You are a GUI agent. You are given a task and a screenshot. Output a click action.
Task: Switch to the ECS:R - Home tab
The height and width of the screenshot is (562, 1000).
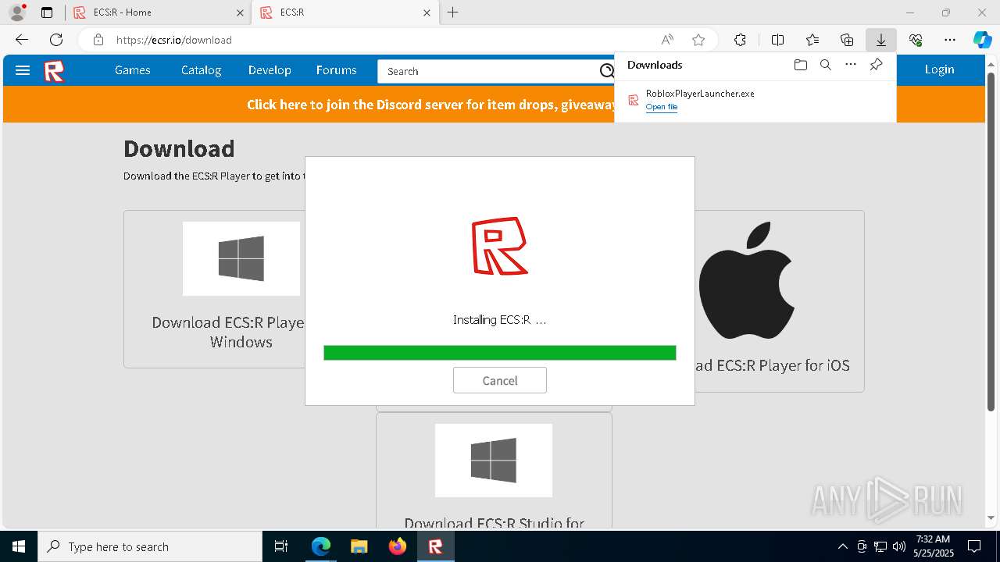tap(156, 12)
